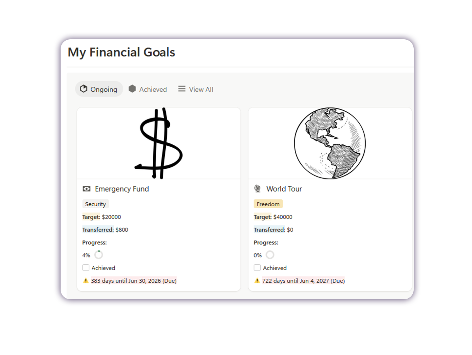Screen dimensions: 472x355
Task: Click the warning icon beside 722 days
Action: tap(257, 281)
